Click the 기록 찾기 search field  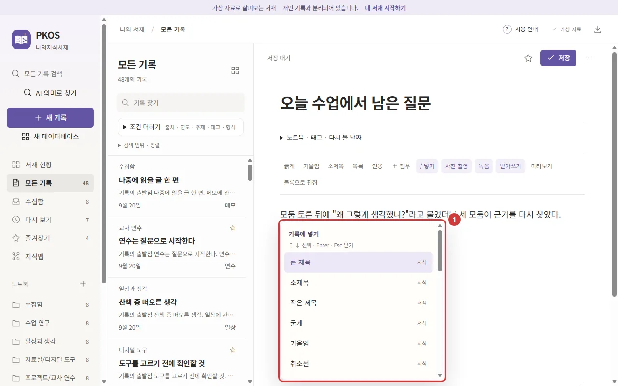[181, 103]
